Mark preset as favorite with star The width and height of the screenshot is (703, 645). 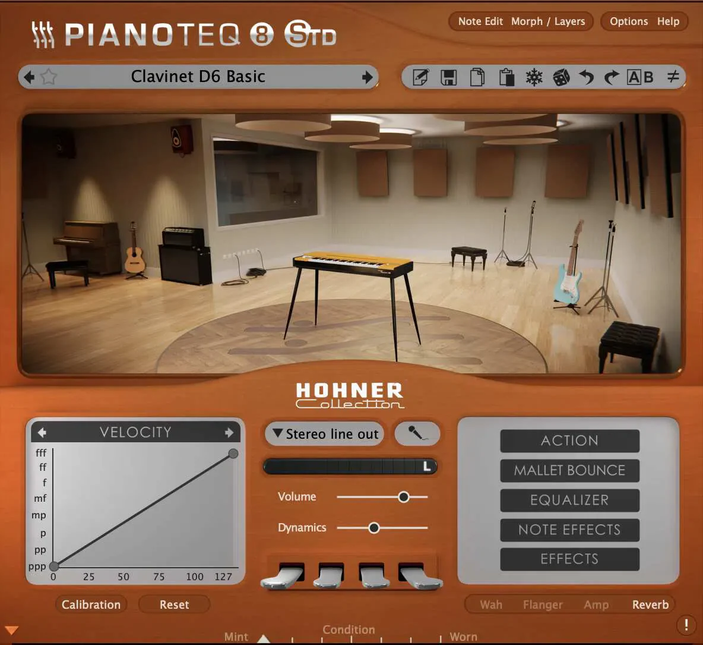(49, 77)
